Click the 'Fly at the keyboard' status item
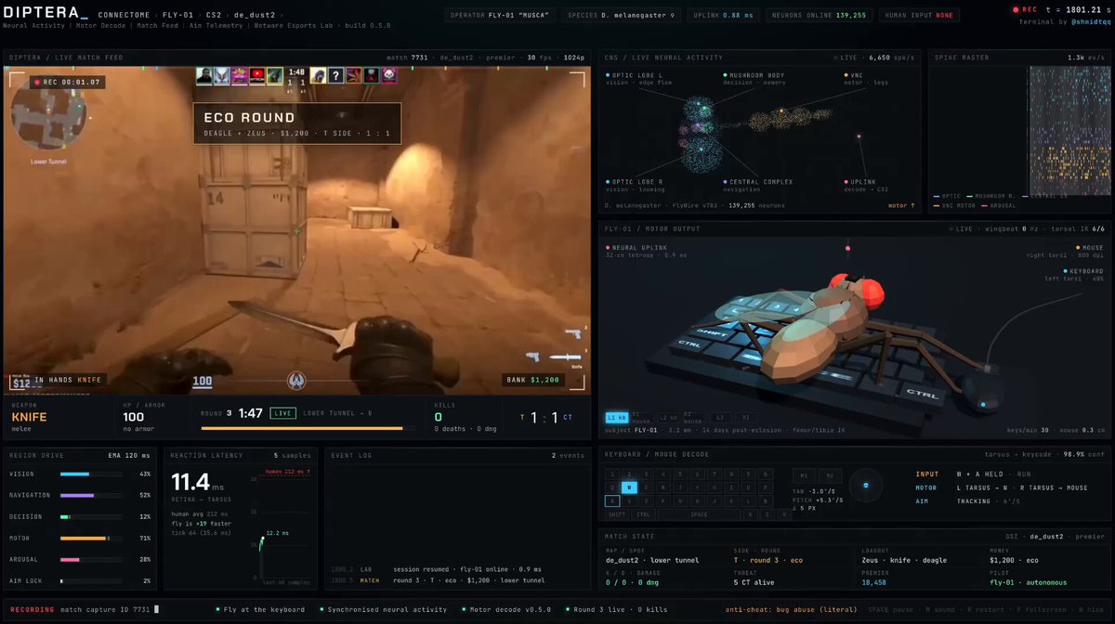Viewport: 1115px width, 624px height. click(259, 610)
